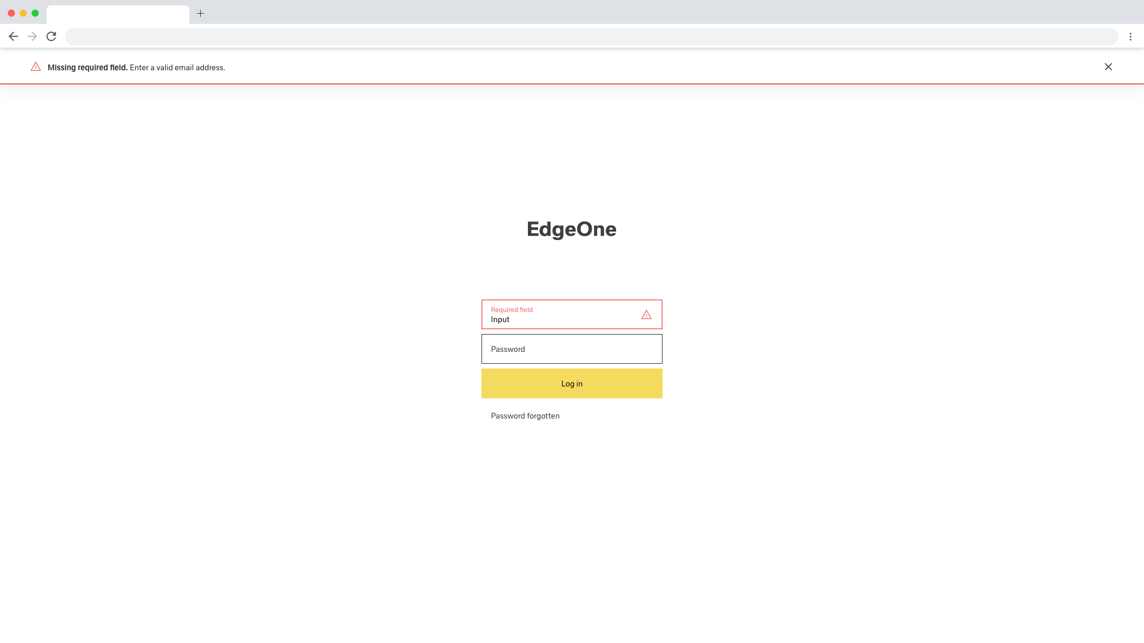Click the EdgeOne logo heading
Image resolution: width=1144 pixels, height=643 pixels.
coord(571,229)
